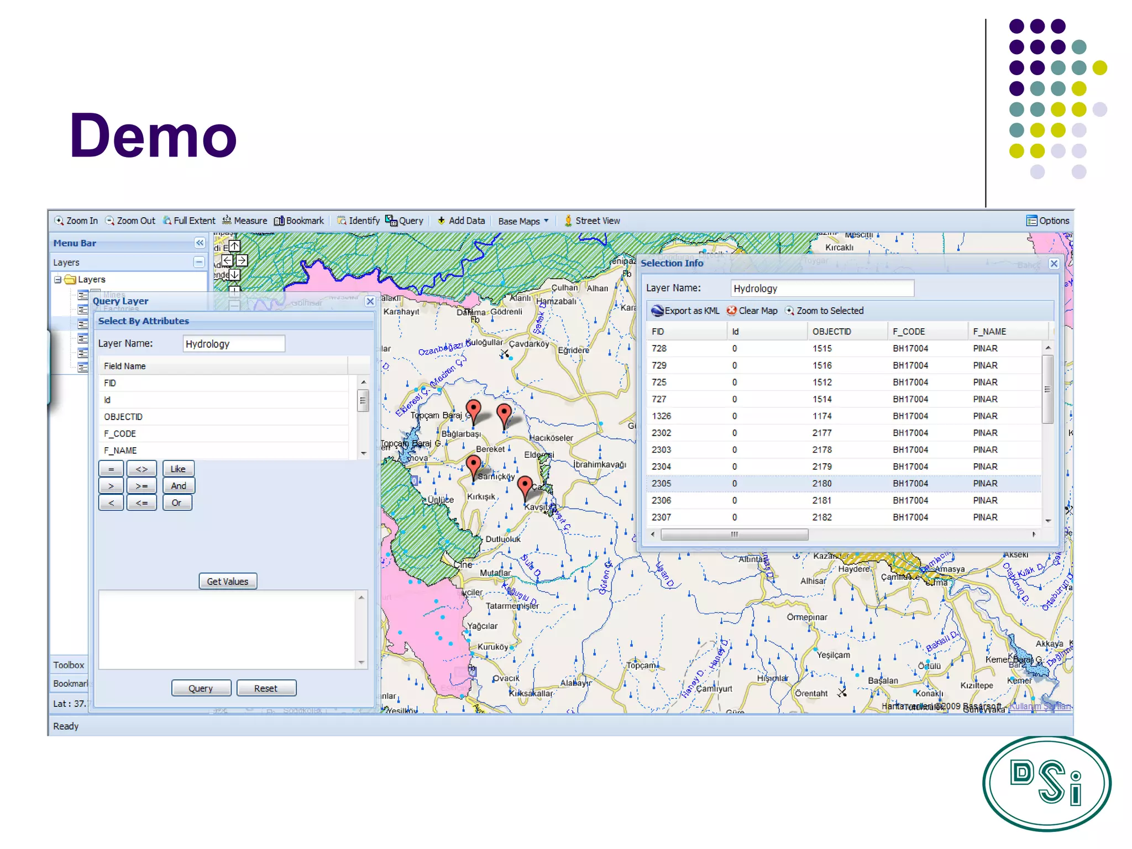Click the Add Data menu item
The height and width of the screenshot is (849, 1132).
coord(461,221)
